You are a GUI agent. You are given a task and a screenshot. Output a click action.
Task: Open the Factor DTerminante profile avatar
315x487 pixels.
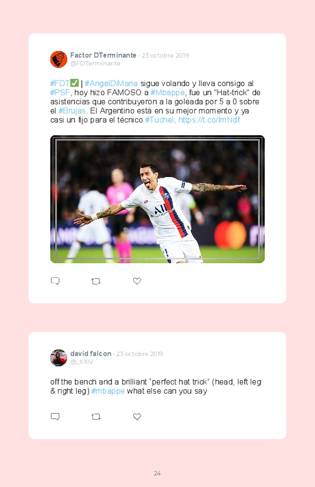click(x=59, y=59)
